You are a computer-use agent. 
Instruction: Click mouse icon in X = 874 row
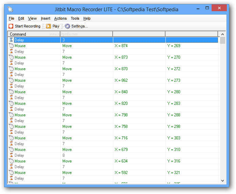[11, 45]
